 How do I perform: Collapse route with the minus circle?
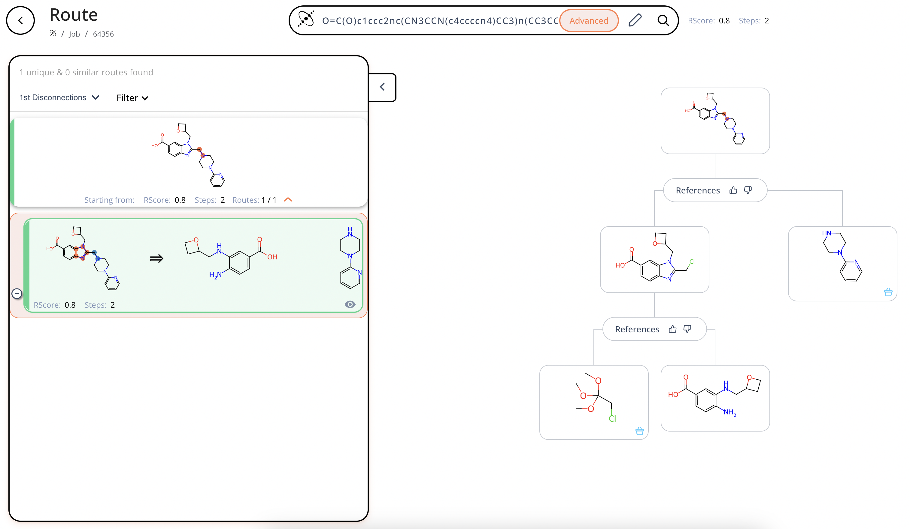pos(17,294)
